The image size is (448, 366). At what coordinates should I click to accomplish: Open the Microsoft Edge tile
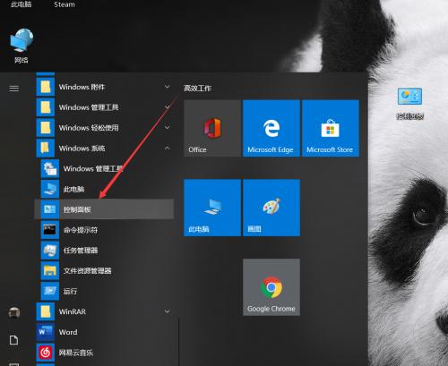pos(271,128)
